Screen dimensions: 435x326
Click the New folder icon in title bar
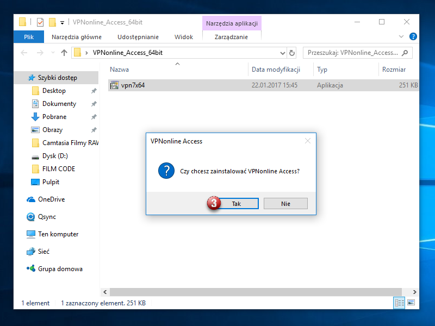point(52,22)
